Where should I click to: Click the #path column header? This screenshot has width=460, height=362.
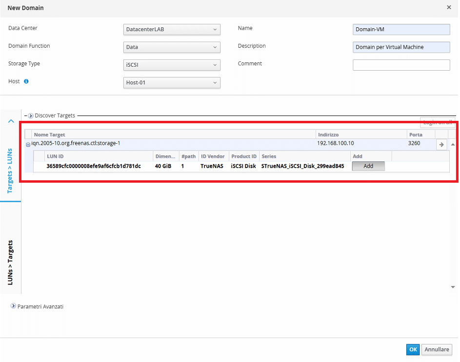point(188,156)
